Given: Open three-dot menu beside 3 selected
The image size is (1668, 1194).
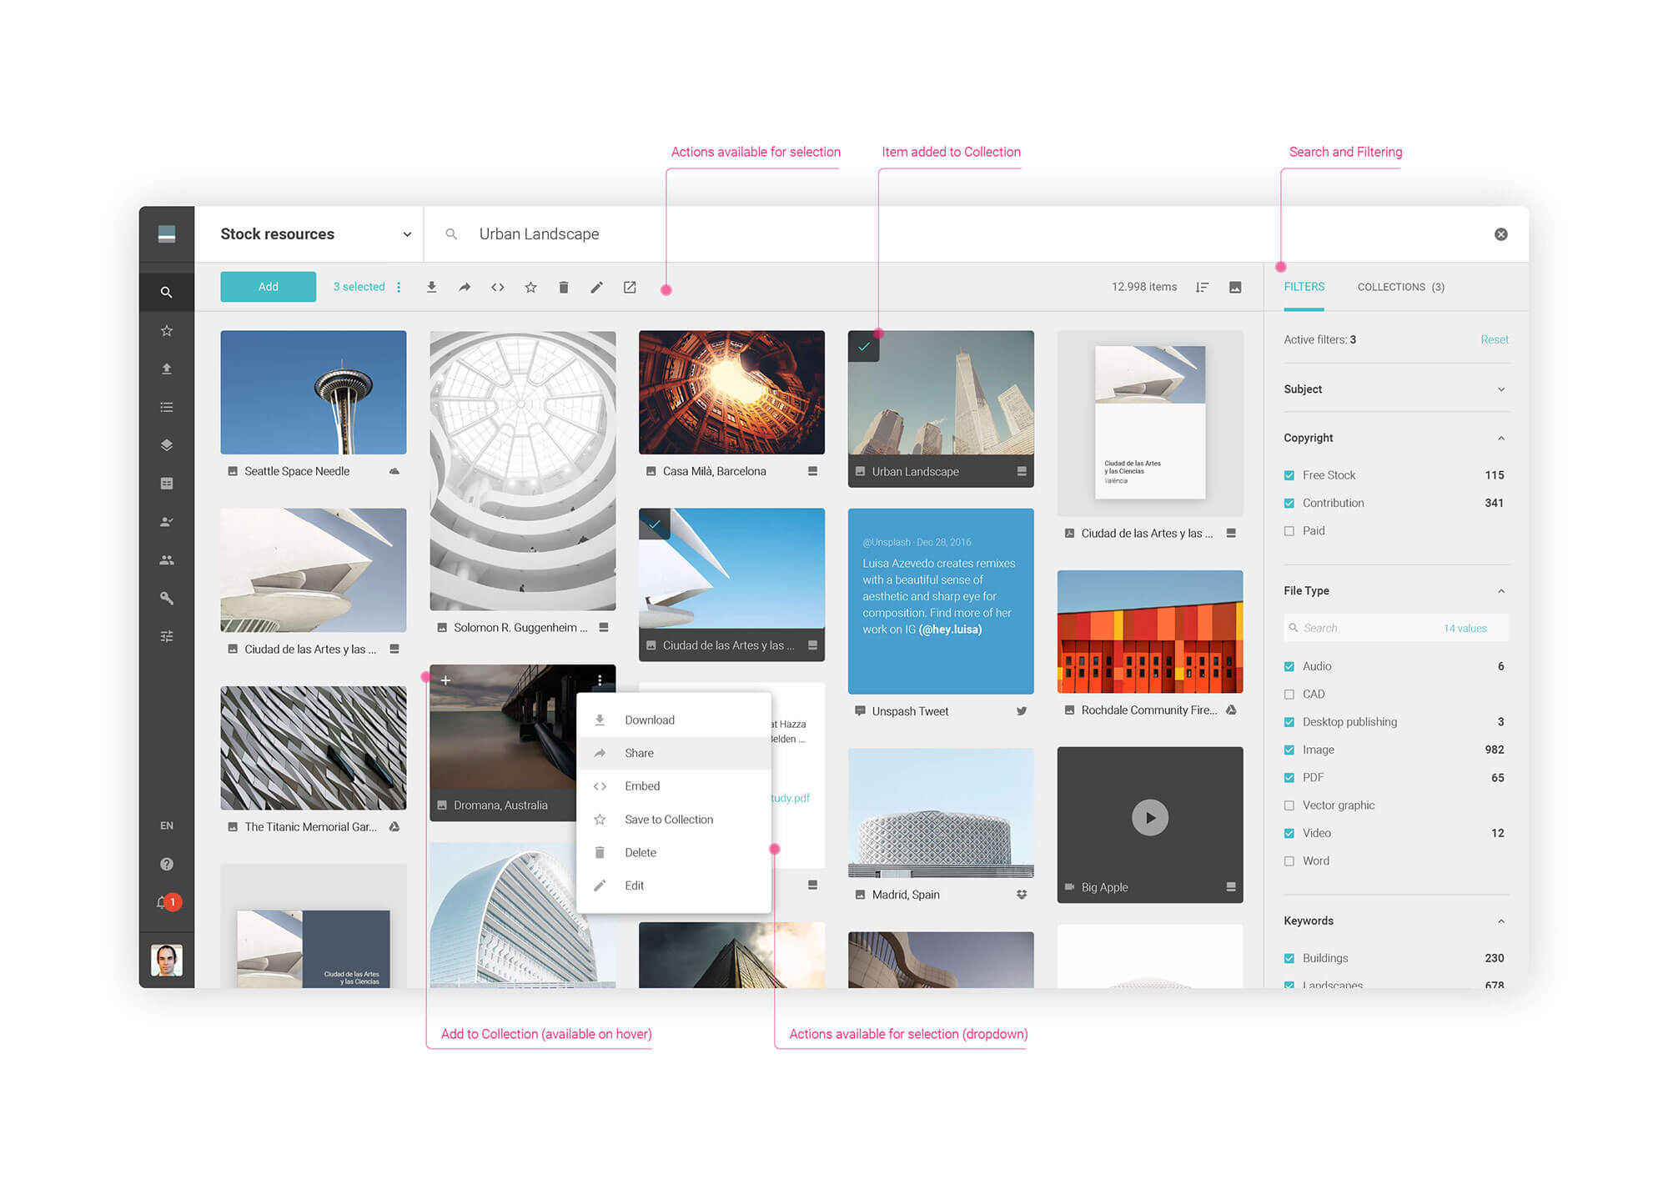Looking at the screenshot, I should coord(399,287).
